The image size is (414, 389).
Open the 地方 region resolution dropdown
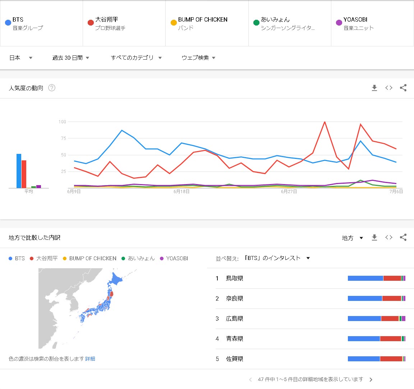[x=352, y=238]
